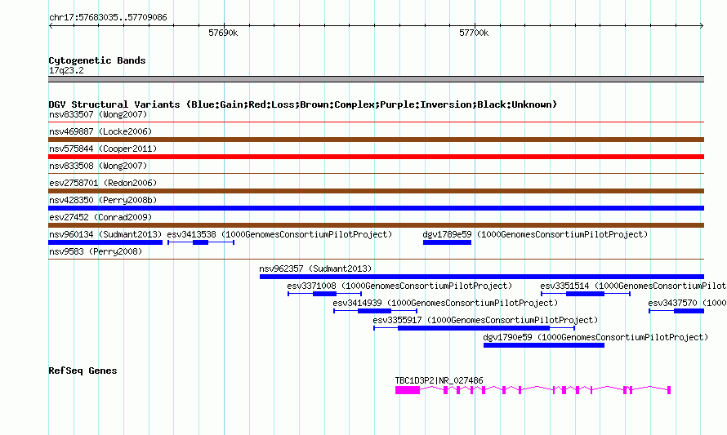Click the esv3355917 blue feature bar
Viewport: 727px width, 435px height.
point(474,328)
